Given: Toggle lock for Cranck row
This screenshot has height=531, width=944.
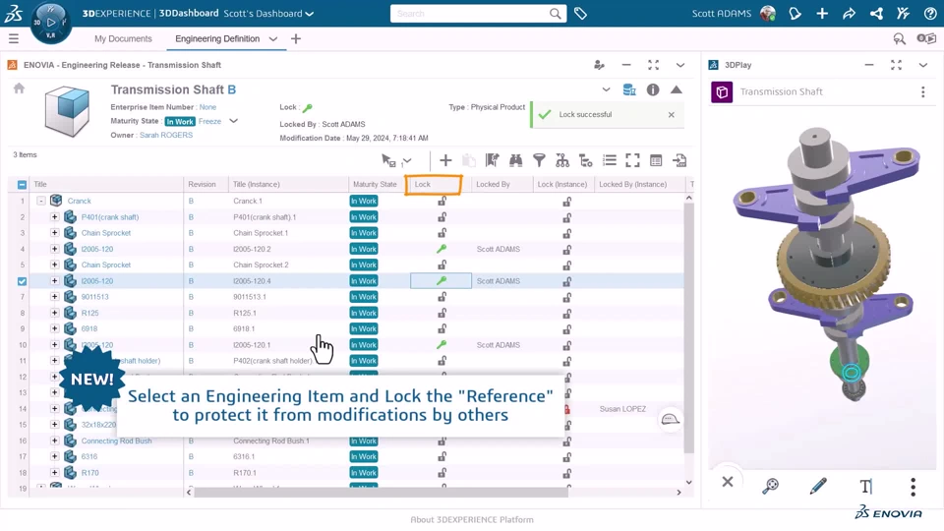Looking at the screenshot, I should pyautogui.click(x=442, y=201).
